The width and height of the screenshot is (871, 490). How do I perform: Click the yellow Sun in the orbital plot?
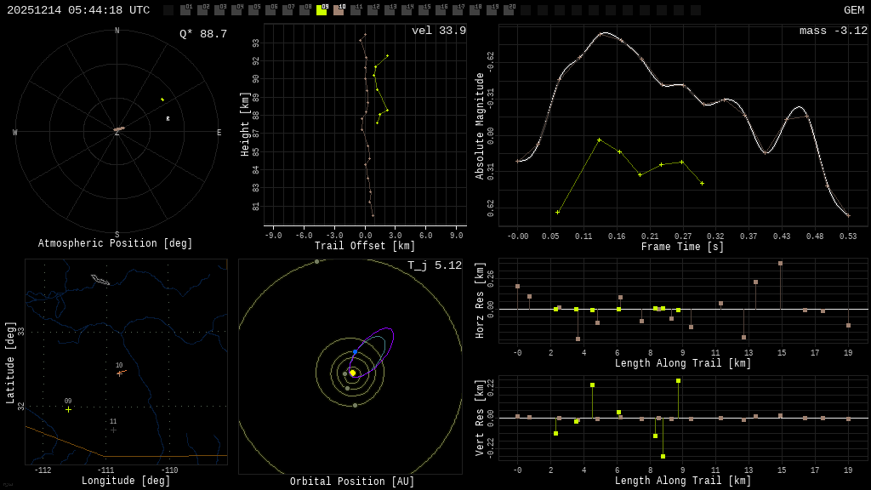[x=352, y=373]
